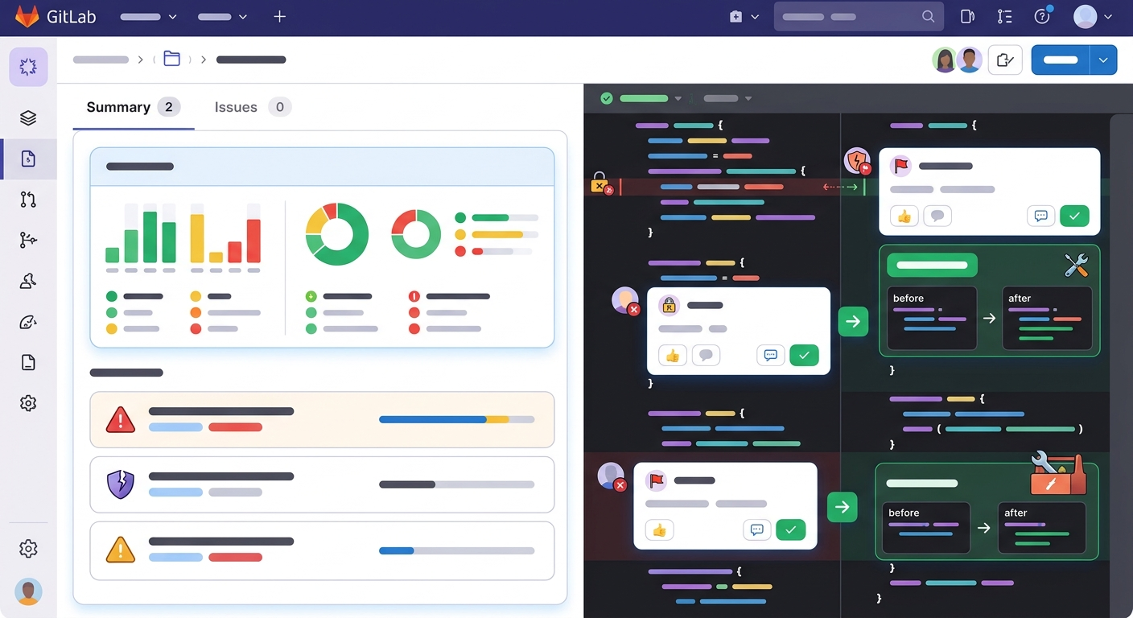1133x618 pixels.
Task: Open the top bar search field
Action: tap(859, 16)
